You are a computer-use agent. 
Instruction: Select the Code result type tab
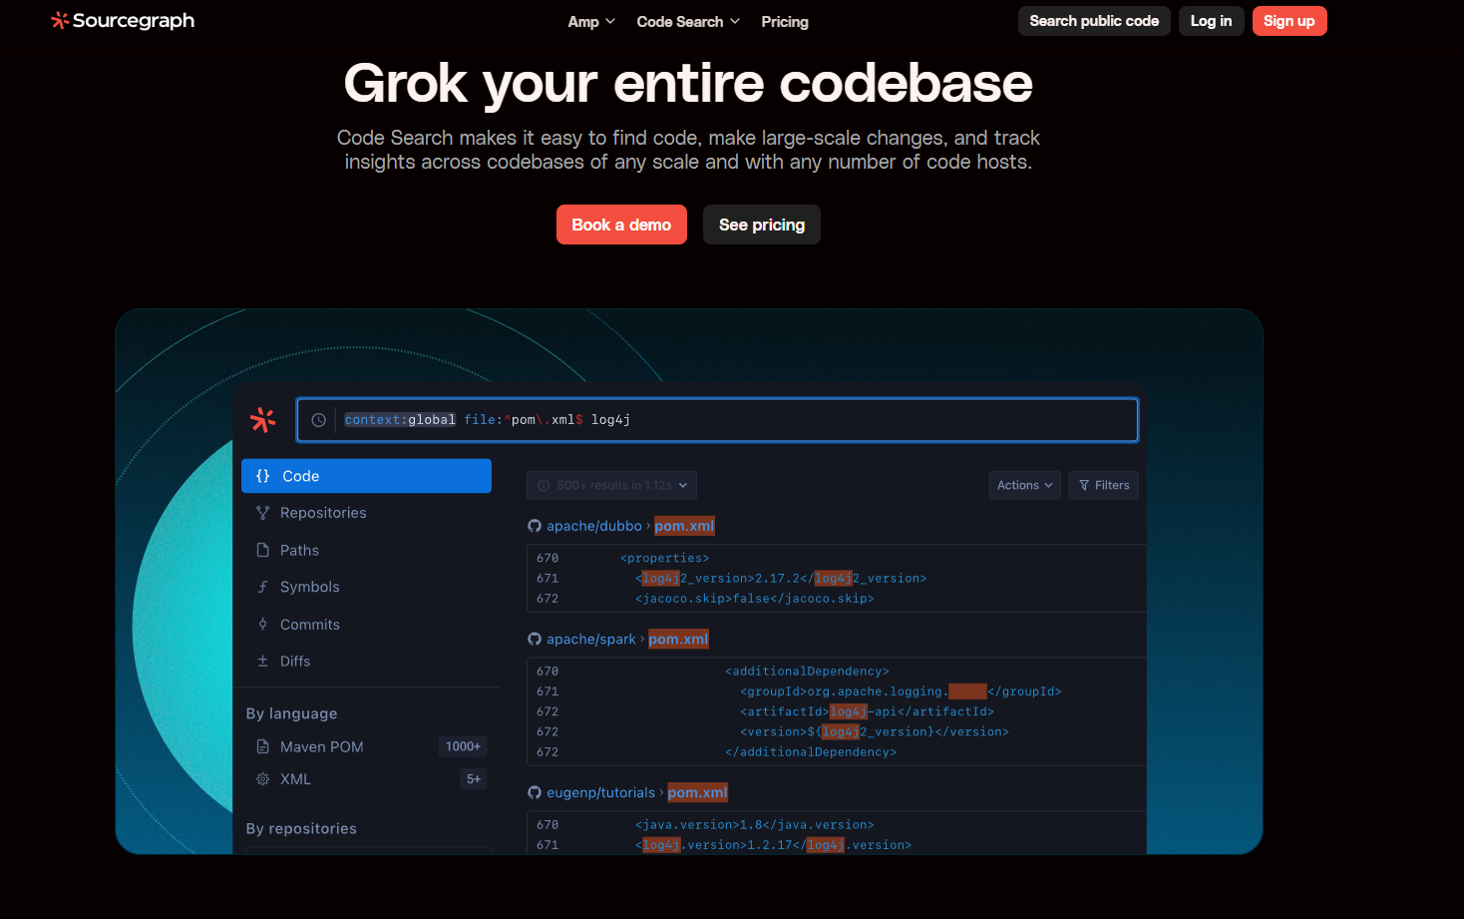coord(366,476)
